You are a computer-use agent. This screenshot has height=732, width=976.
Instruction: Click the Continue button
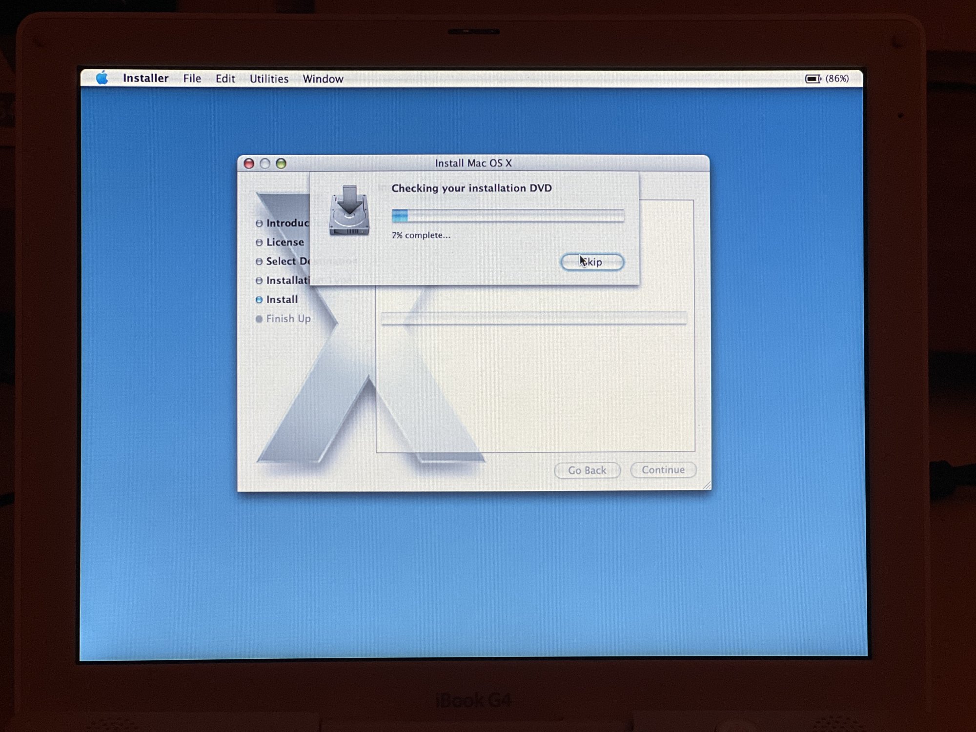click(663, 469)
